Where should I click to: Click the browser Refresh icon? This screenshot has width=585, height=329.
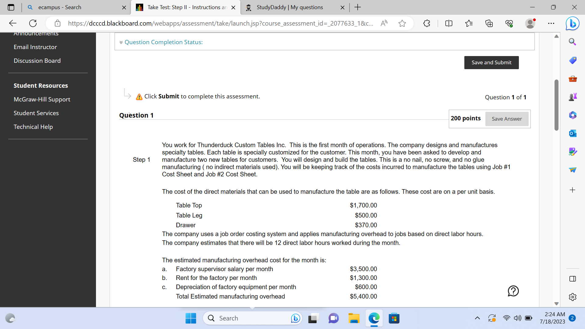33,23
